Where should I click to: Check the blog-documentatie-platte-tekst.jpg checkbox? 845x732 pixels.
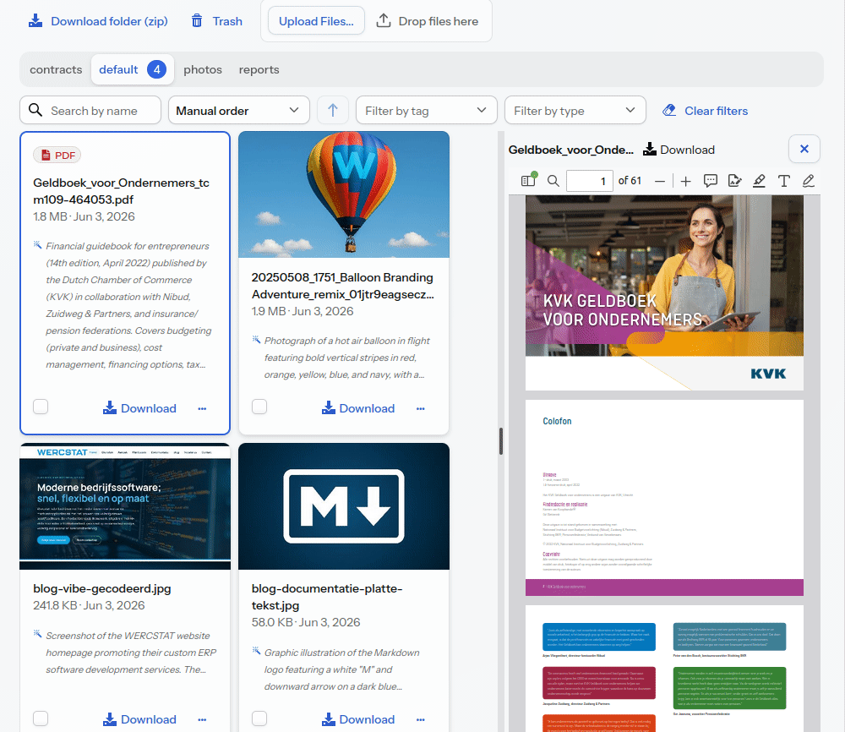(x=259, y=718)
